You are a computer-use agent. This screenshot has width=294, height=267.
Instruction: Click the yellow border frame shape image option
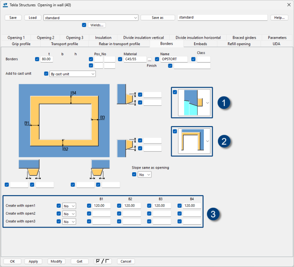[x=192, y=142]
